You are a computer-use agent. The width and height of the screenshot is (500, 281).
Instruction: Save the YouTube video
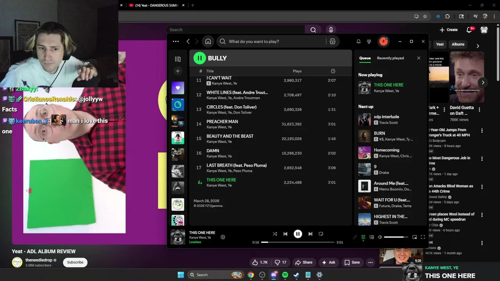pos(352,262)
